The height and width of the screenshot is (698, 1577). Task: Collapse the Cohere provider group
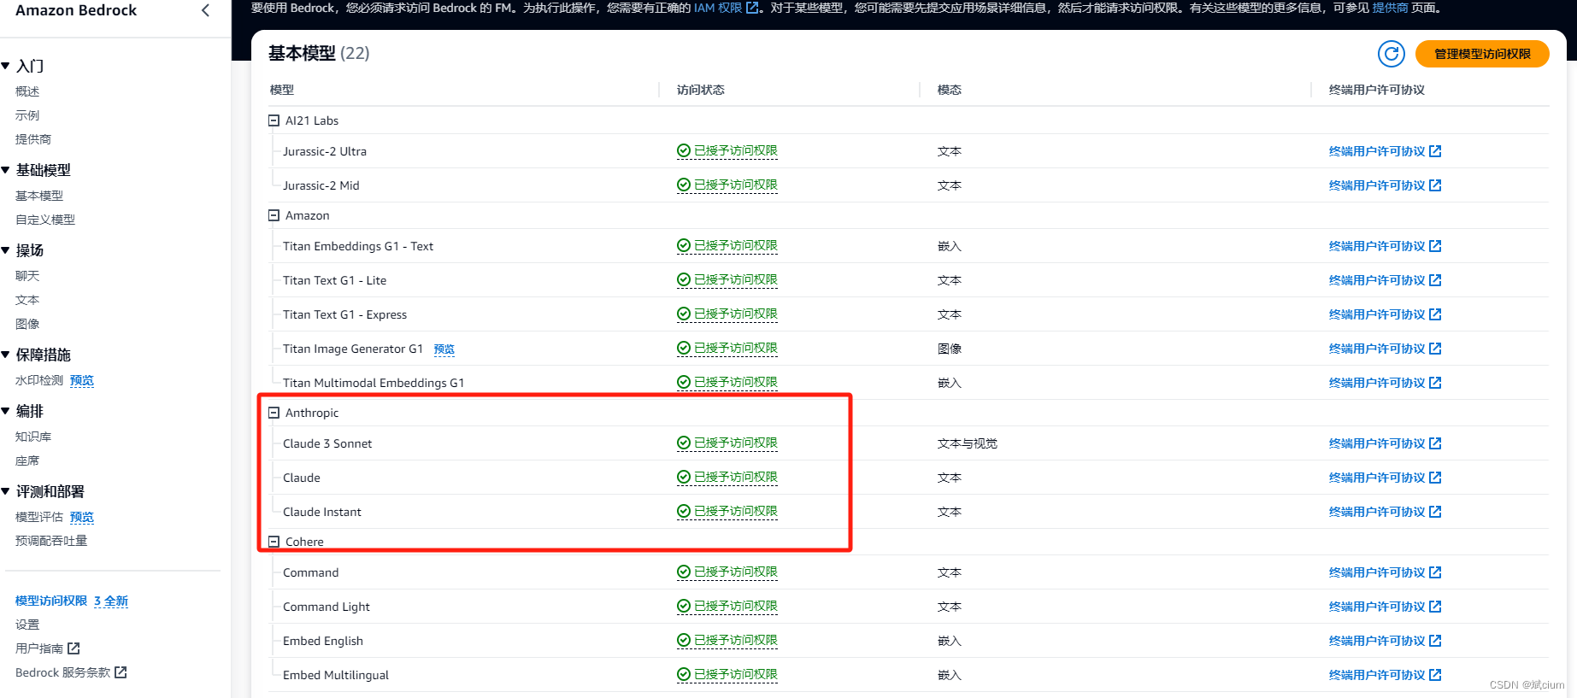coord(274,542)
